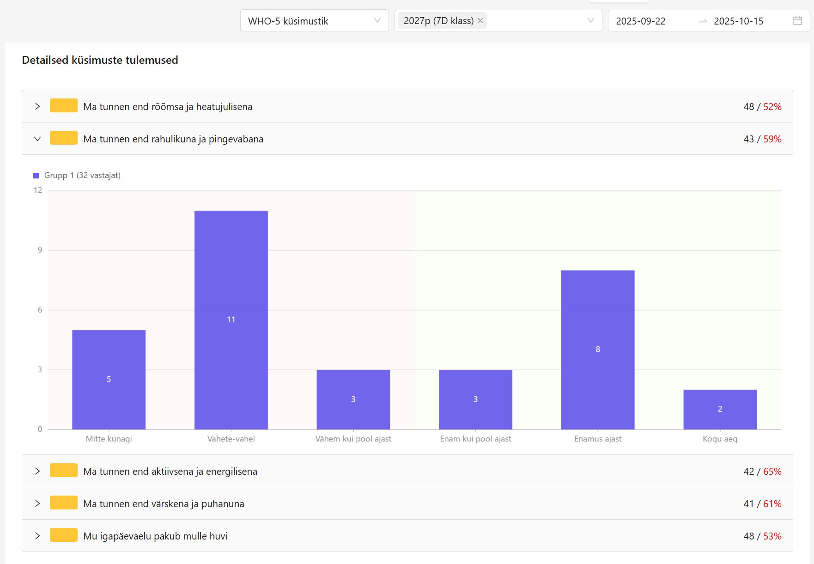Image resolution: width=814 pixels, height=564 pixels.
Task: Click the 'Enam kui pool ajast' bar
Action: coord(475,399)
